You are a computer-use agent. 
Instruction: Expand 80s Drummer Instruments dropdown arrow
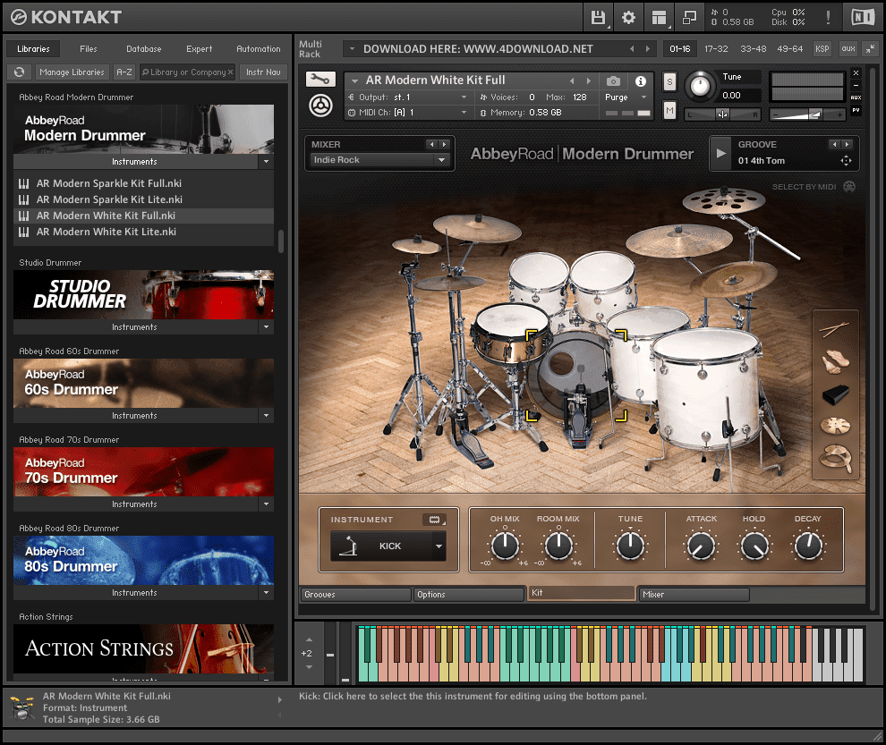(x=266, y=592)
